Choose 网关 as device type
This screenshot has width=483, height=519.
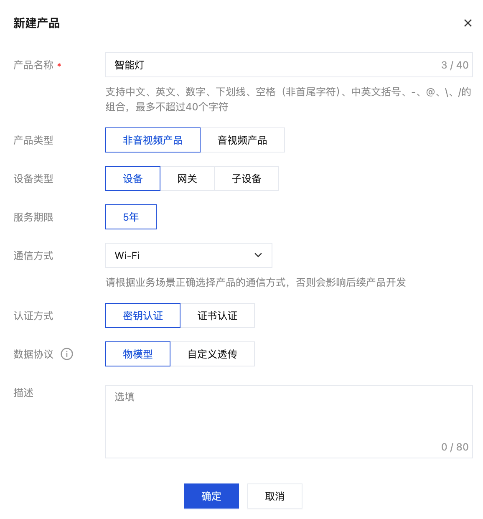pyautogui.click(x=187, y=178)
